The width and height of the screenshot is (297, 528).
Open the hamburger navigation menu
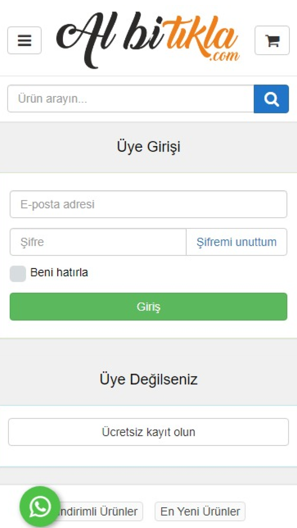tap(24, 41)
